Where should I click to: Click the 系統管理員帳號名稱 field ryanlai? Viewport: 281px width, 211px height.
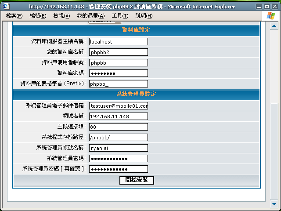[119, 148]
